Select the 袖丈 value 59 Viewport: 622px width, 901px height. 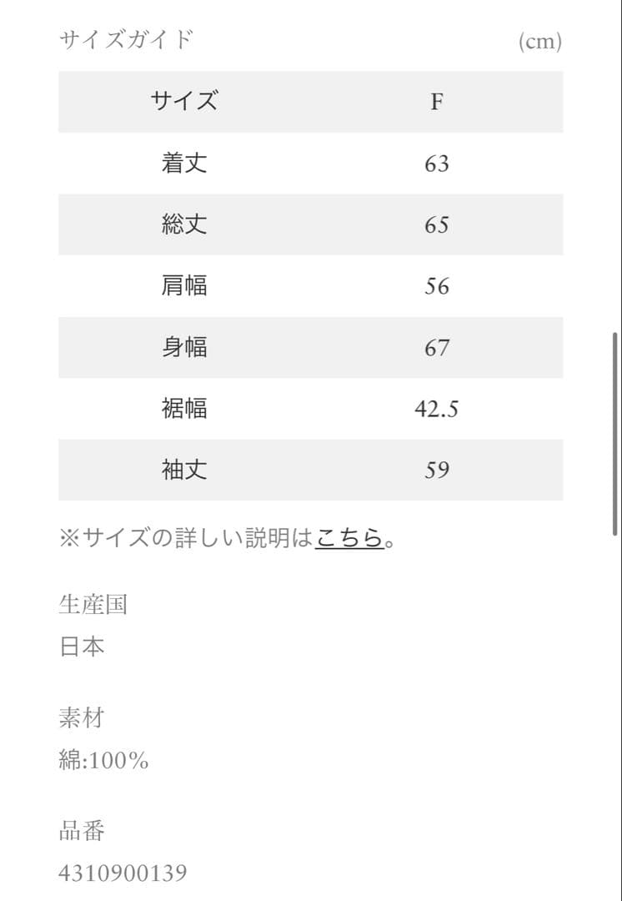click(436, 471)
